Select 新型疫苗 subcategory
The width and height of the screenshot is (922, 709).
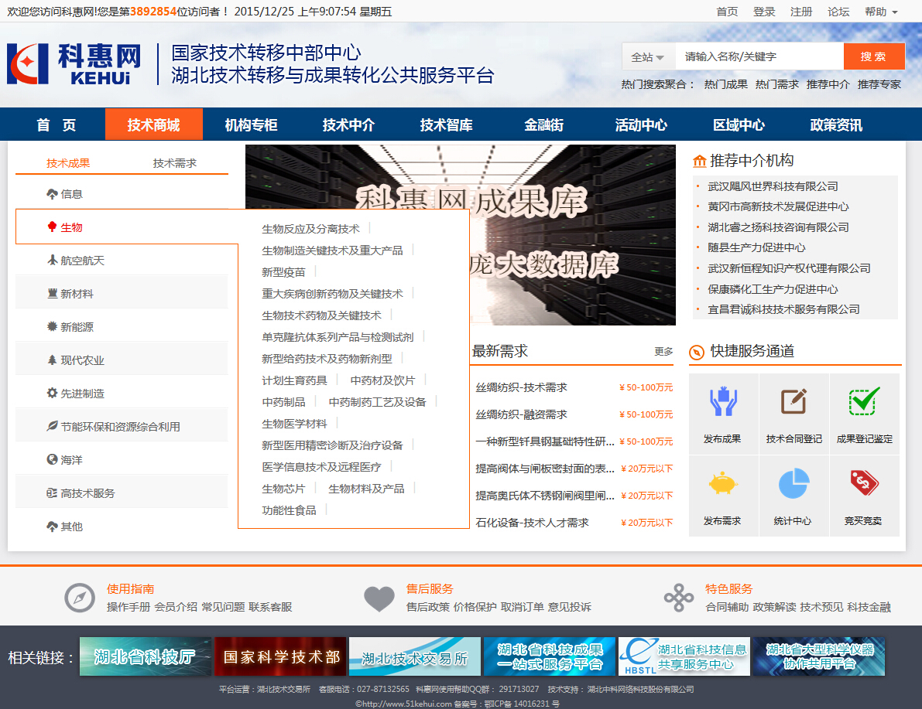point(283,272)
